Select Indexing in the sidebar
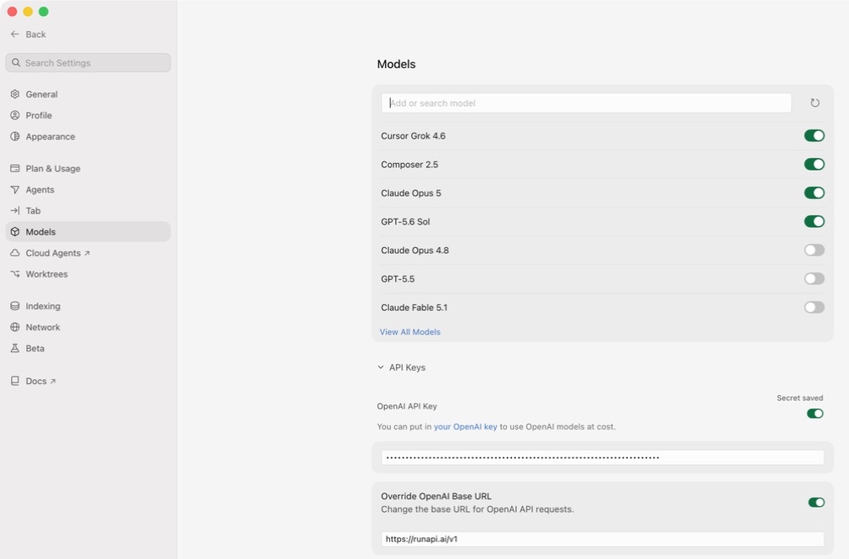The width and height of the screenshot is (849, 559). click(x=88, y=306)
